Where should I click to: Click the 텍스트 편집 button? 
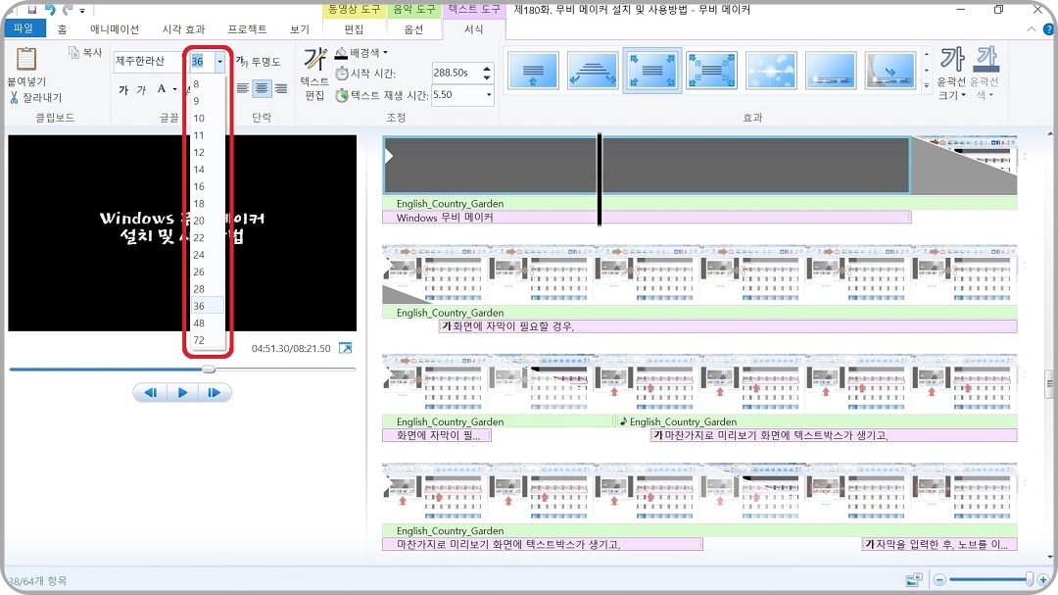[314, 74]
